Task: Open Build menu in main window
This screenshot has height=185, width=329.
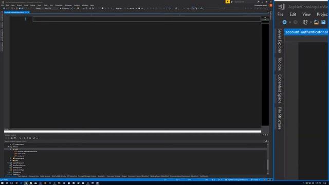Action: coord(26,5)
